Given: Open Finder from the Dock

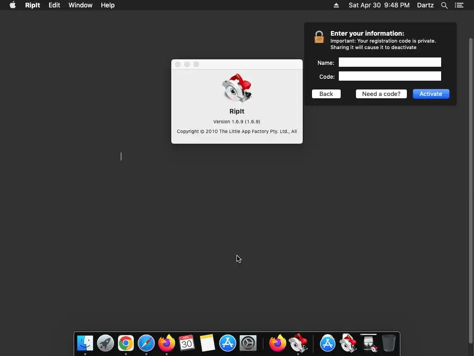Looking at the screenshot, I should pos(85,343).
